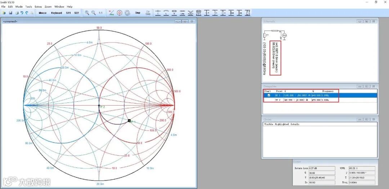Click the Y admittance field in Cursor panel
This screenshot has height=189, width=389.
[x=322, y=178]
